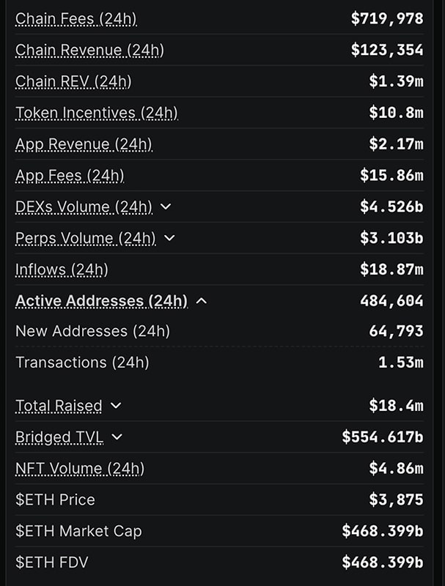Expand the DEXs Volume (24h) chevron

pos(166,207)
